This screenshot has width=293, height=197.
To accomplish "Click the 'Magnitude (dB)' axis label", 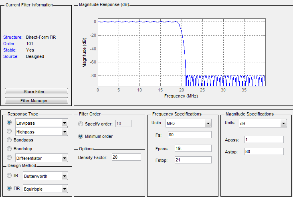I will (x=84, y=52).
